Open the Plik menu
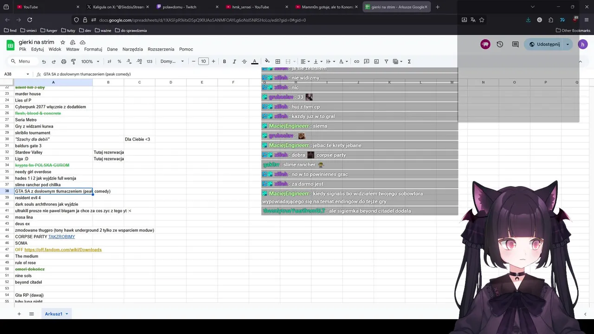Viewport: 594px width, 334px height. (x=22, y=49)
